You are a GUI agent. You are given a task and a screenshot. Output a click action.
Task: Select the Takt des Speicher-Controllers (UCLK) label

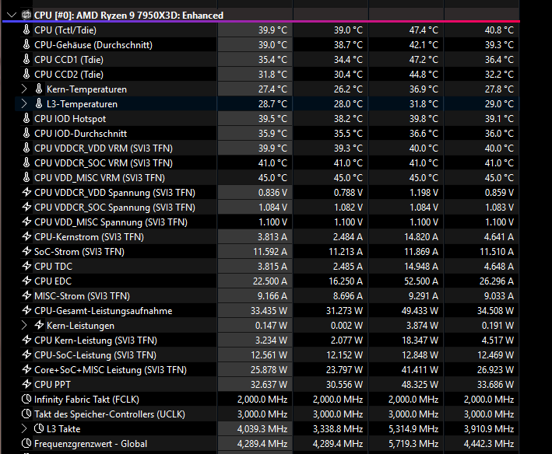tap(110, 414)
